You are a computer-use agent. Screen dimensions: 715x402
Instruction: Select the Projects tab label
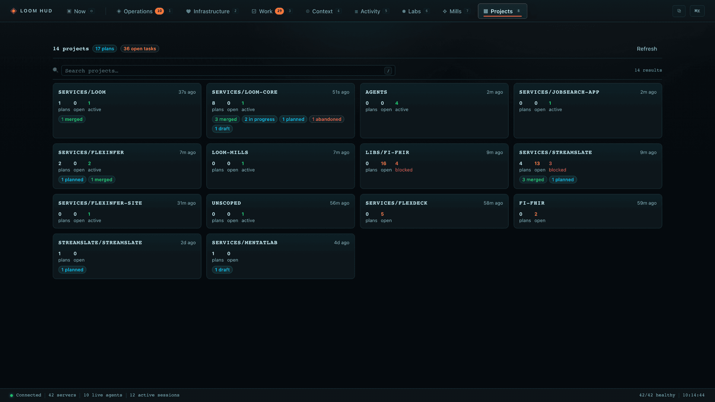pyautogui.click(x=501, y=11)
